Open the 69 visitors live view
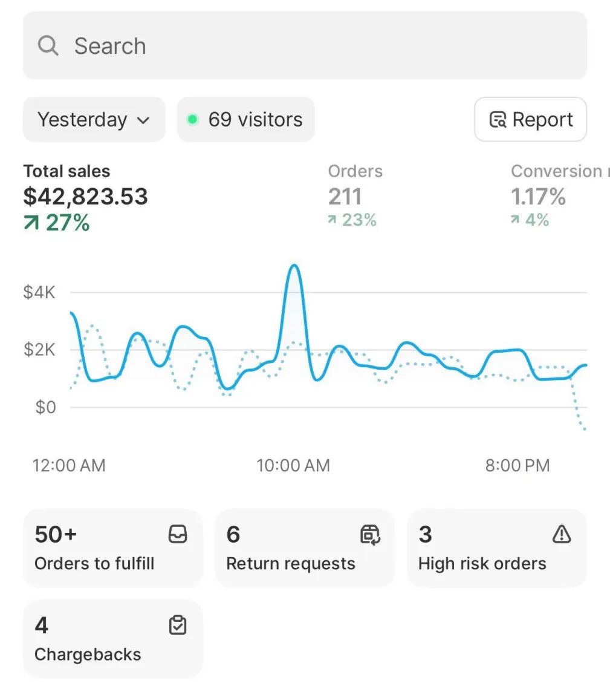Image resolution: width=610 pixels, height=683 pixels. (x=245, y=119)
